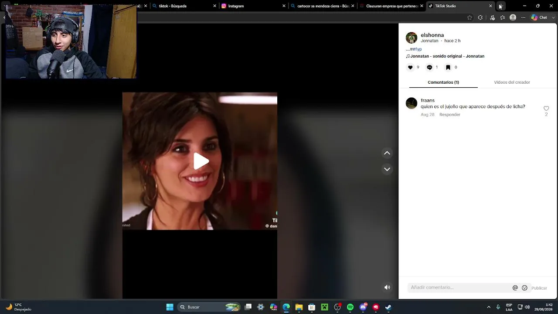Open Spotify on the taskbar
The image size is (558, 314).
(x=350, y=307)
